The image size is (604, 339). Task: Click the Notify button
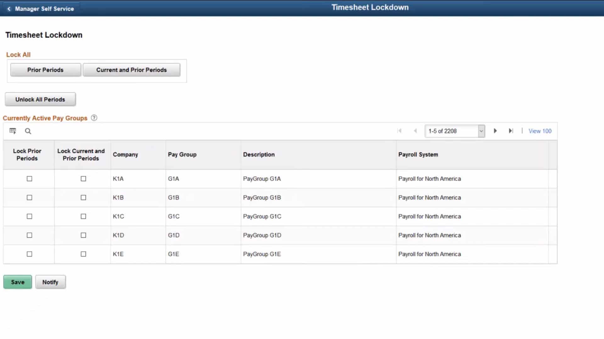pos(50,282)
